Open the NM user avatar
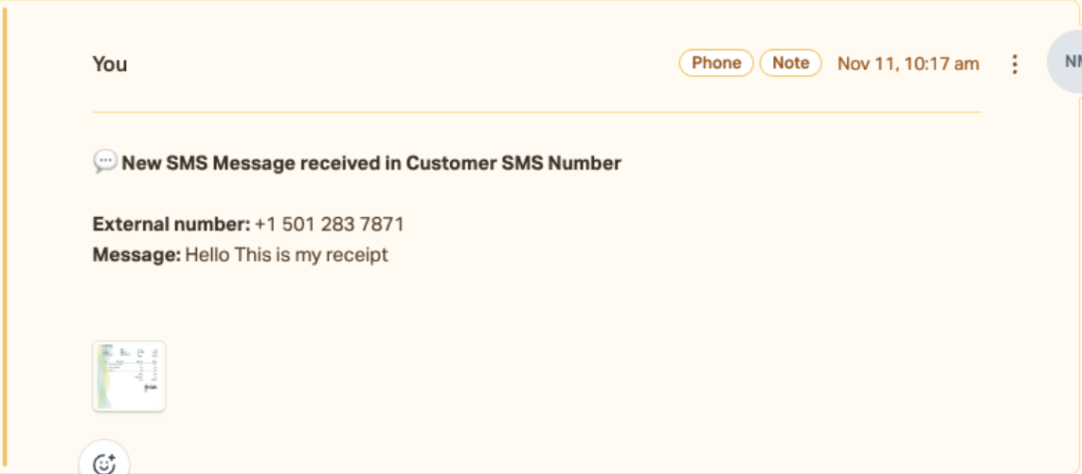 pos(1067,62)
